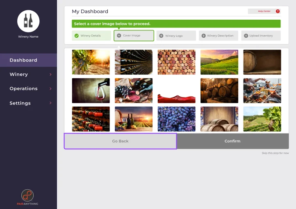Click the Winery Name label
The height and width of the screenshot is (209, 296).
(x=28, y=36)
